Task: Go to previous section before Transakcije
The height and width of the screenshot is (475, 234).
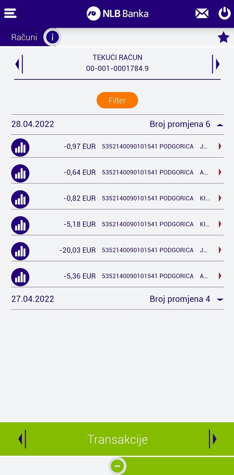Action: [22, 439]
